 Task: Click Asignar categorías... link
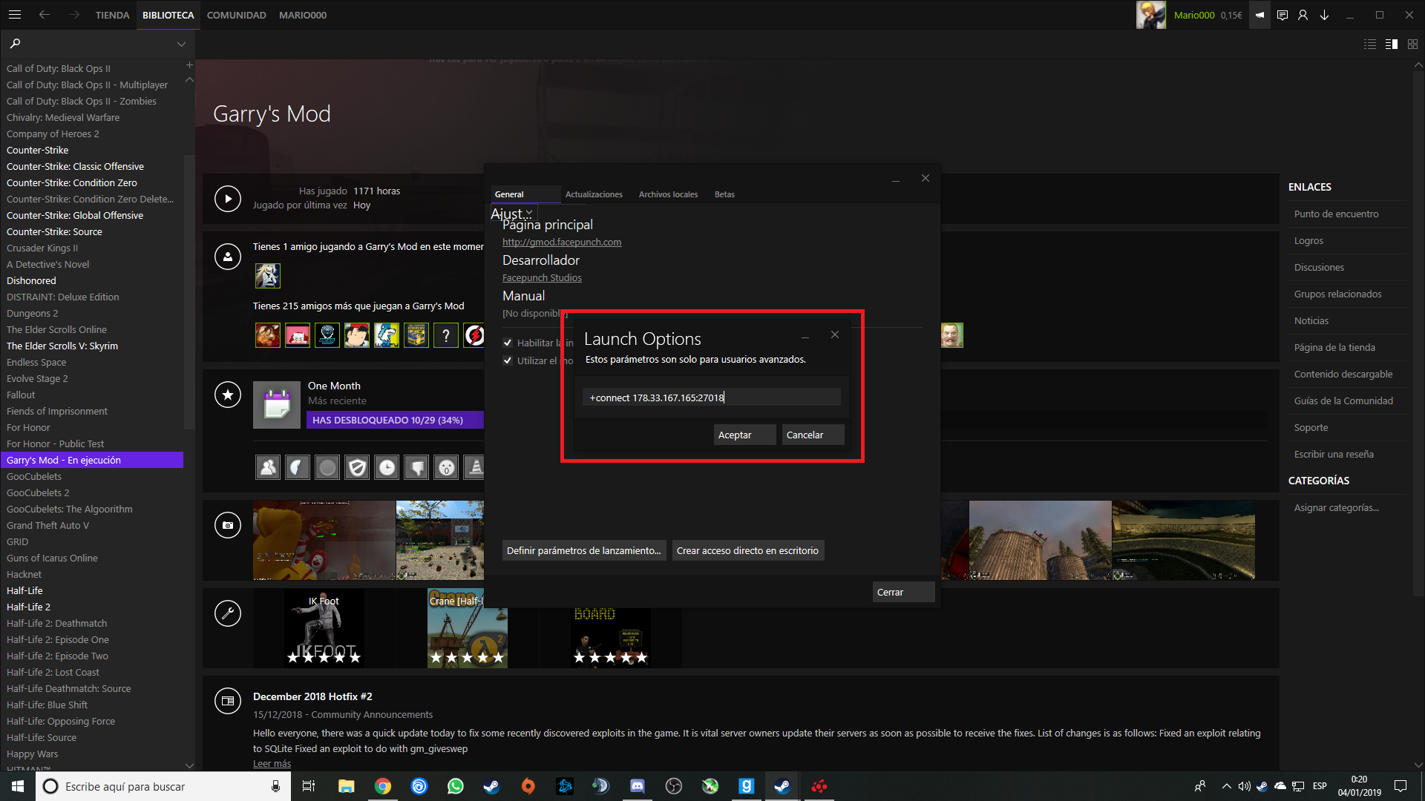tap(1337, 507)
